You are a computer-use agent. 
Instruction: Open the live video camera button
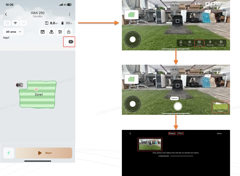(70, 42)
